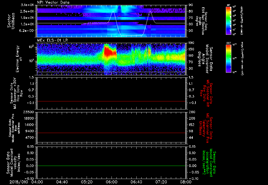The image size is (268, 185).
Task: Click the 260 telemetry tick value
Action: click(x=192, y=112)
